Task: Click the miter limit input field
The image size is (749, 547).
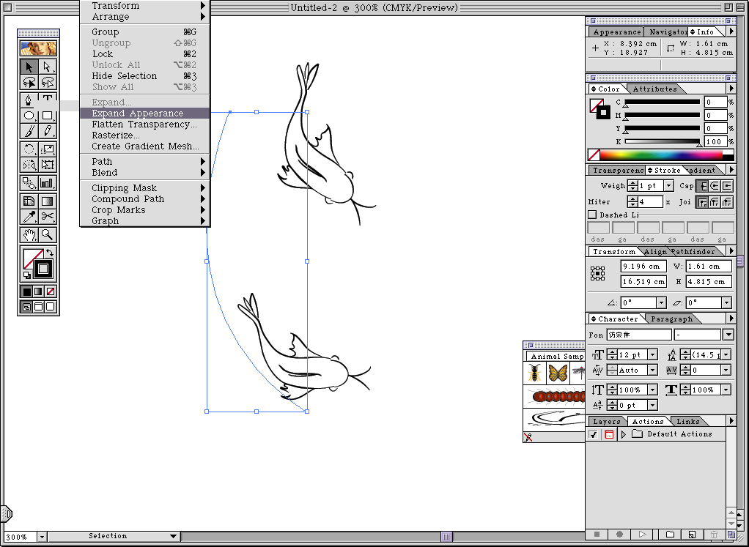Action: [650, 202]
